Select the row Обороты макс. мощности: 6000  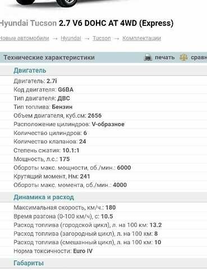point(103,168)
